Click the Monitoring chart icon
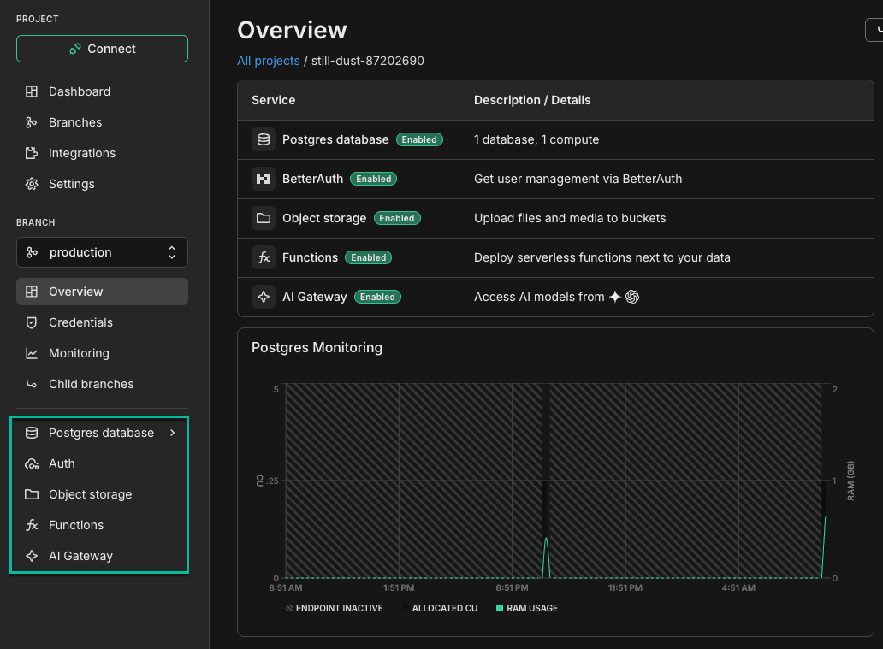 point(32,353)
